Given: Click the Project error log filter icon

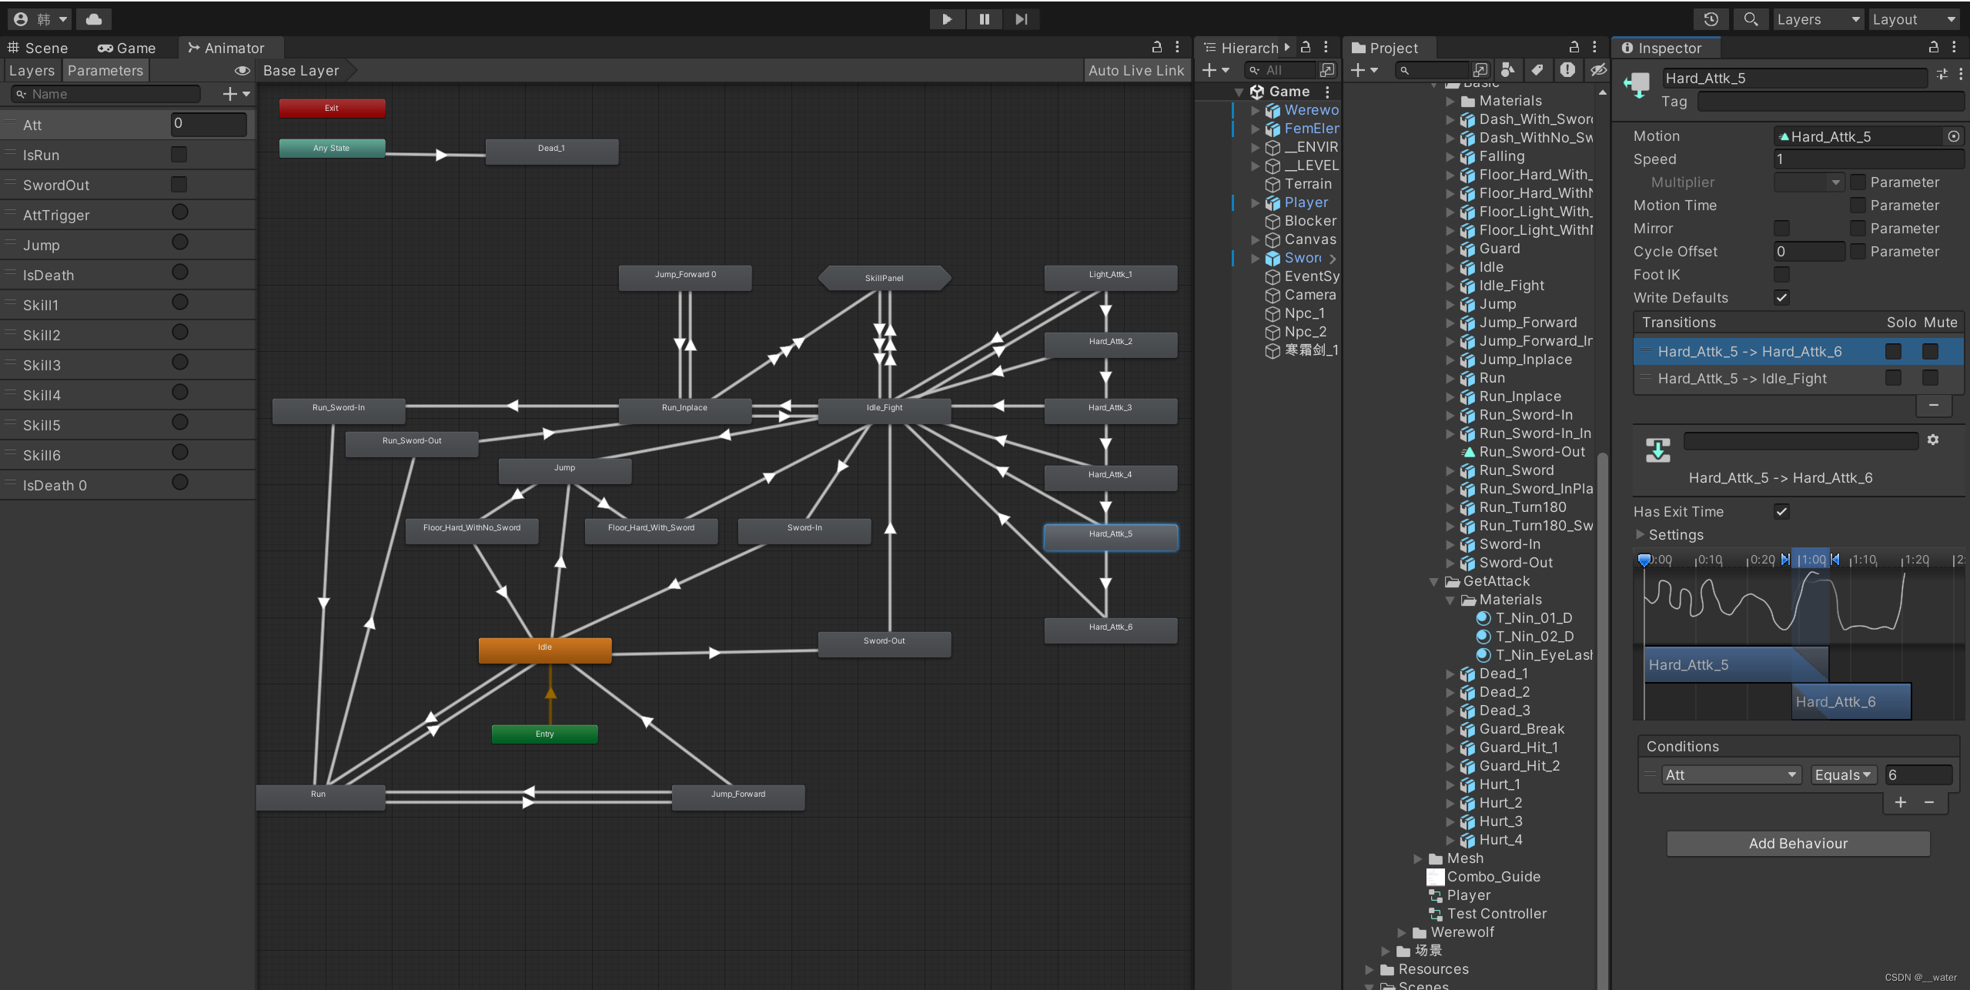Looking at the screenshot, I should (x=1567, y=70).
